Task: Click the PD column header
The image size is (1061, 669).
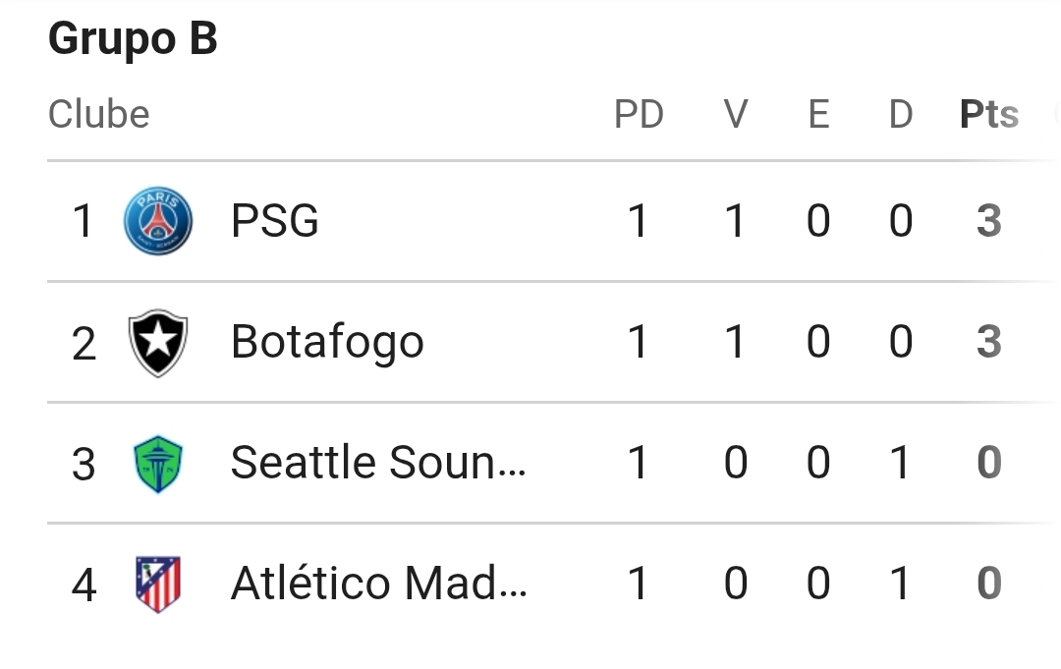Action: [x=639, y=115]
